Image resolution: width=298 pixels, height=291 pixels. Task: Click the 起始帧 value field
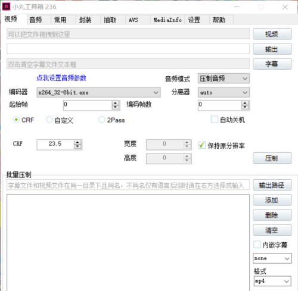[x=88, y=105]
